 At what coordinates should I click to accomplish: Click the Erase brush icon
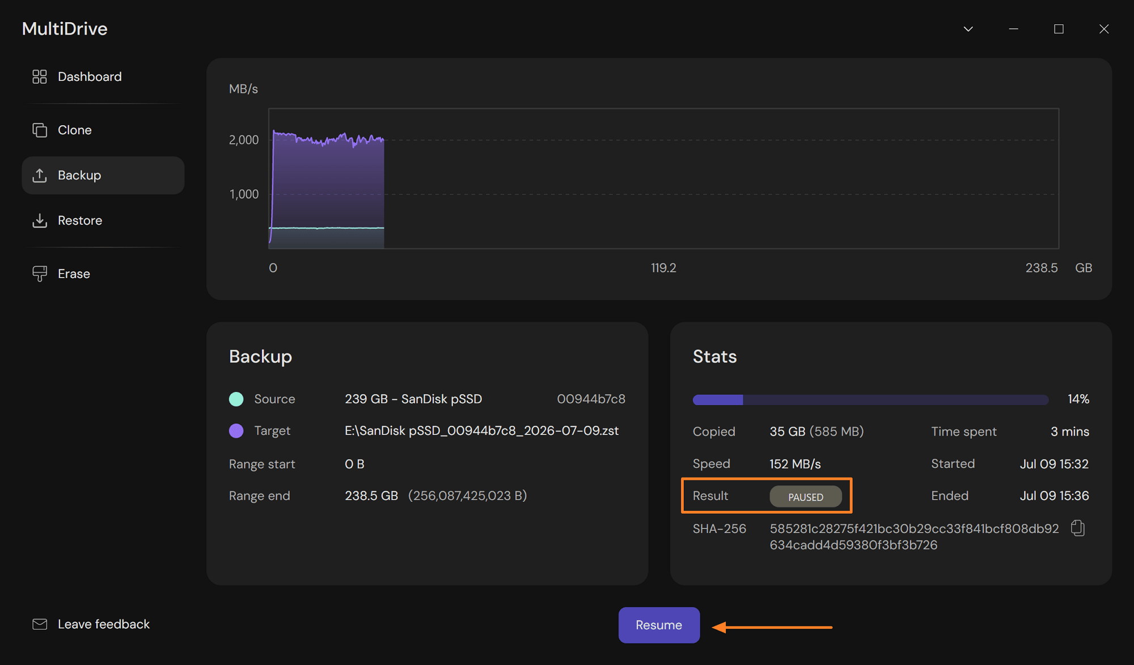[40, 274]
